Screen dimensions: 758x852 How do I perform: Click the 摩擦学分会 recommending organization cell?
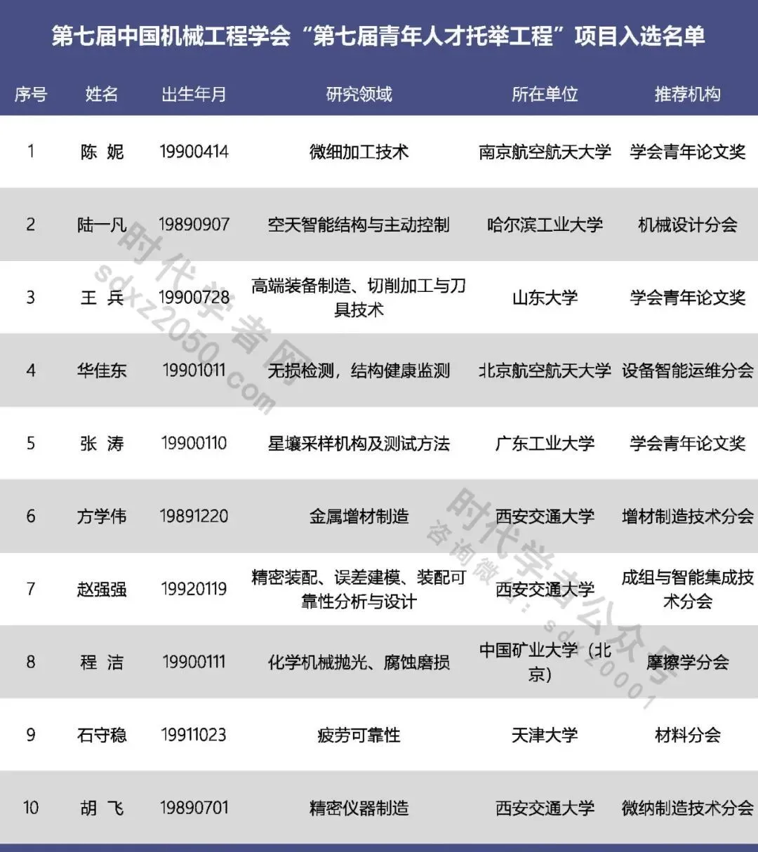(x=687, y=662)
